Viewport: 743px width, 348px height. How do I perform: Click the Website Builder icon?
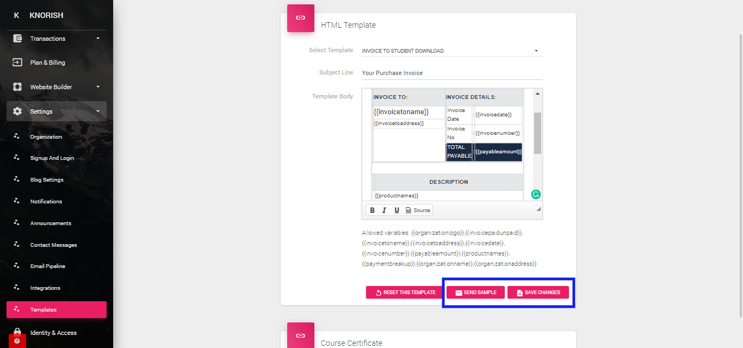17,87
